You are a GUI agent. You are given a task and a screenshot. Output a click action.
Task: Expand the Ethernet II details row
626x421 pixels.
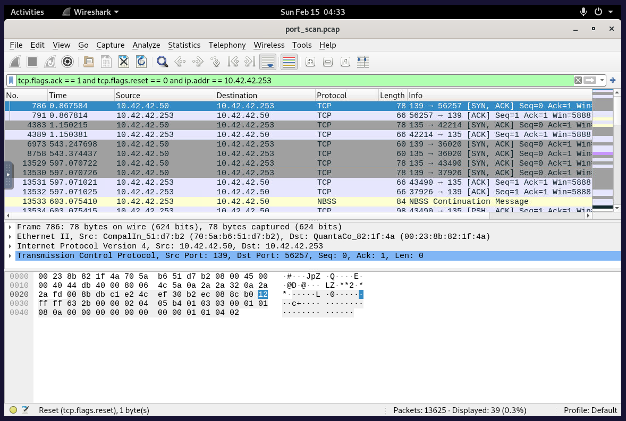[10, 237]
